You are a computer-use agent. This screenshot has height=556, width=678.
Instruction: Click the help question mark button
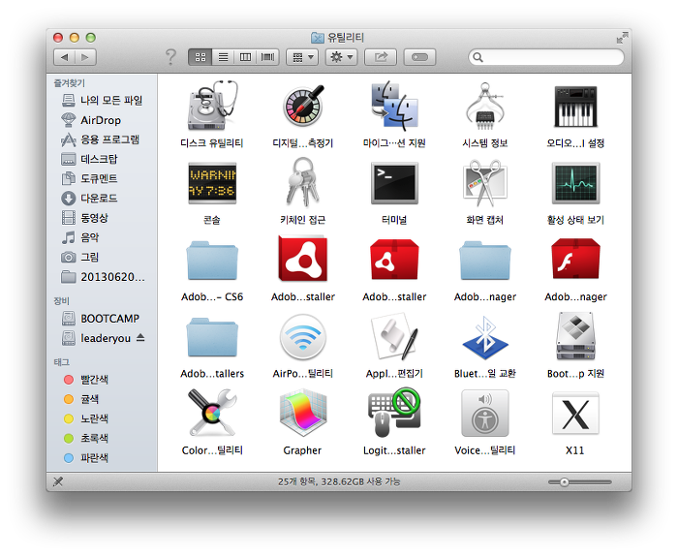(x=170, y=57)
